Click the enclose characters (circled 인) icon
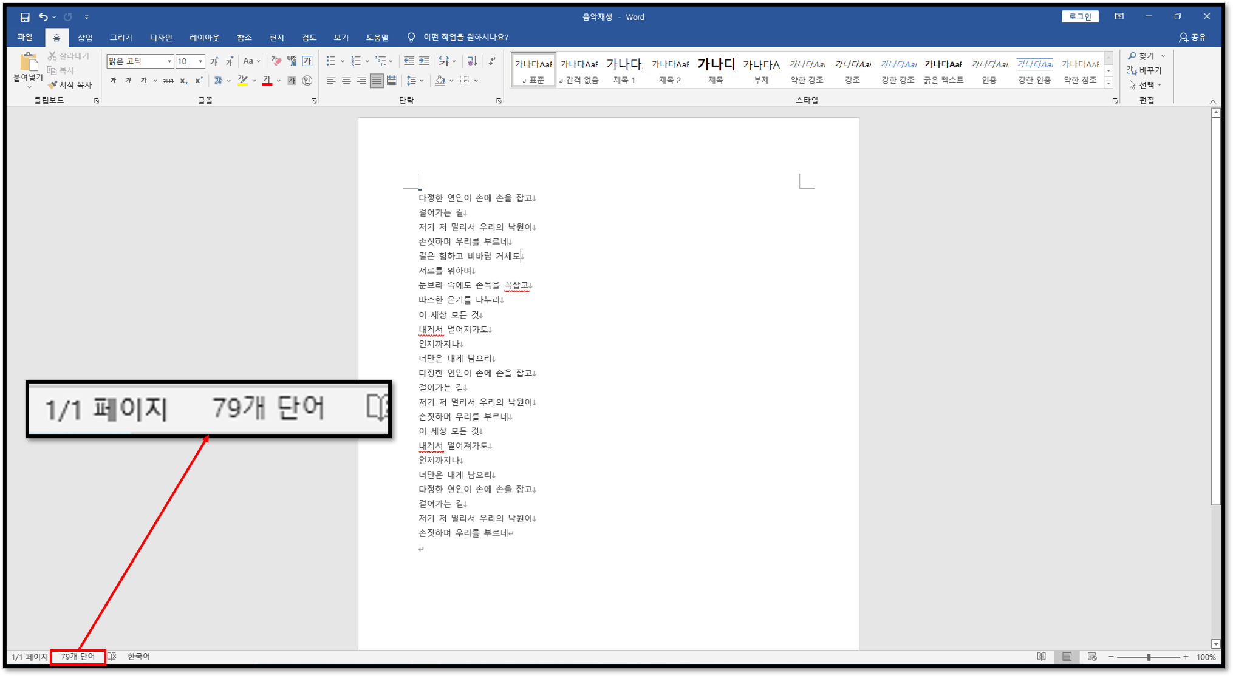 307,80
